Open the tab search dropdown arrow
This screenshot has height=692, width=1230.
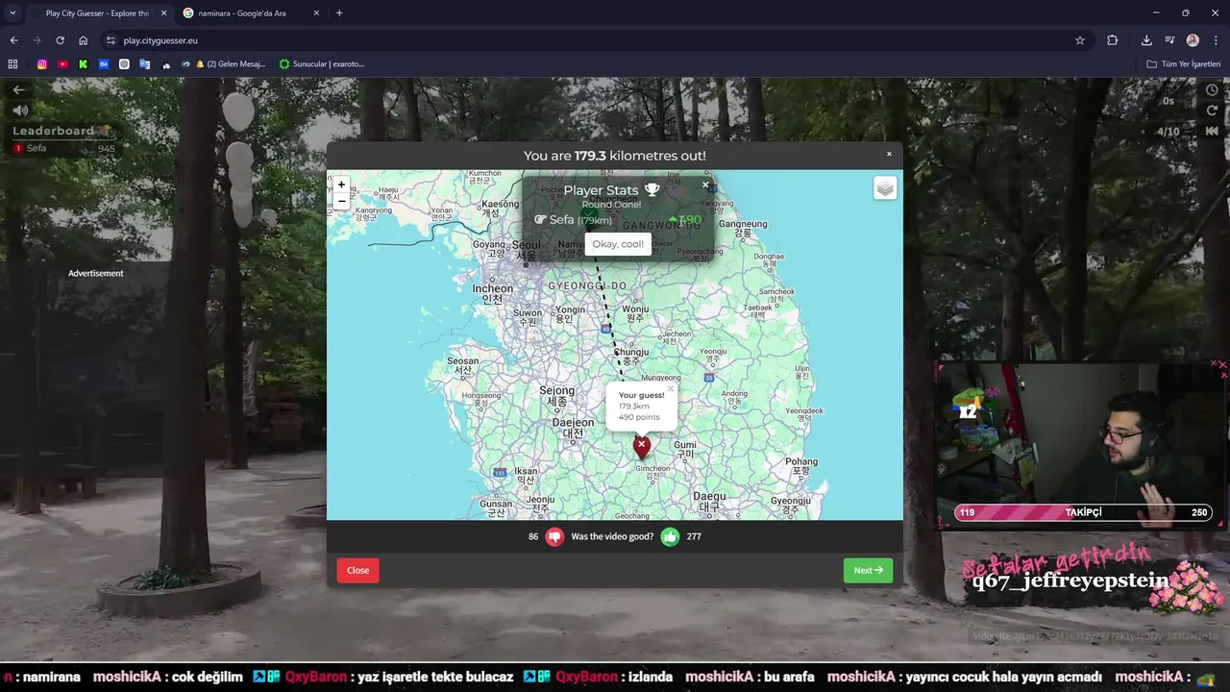click(12, 13)
